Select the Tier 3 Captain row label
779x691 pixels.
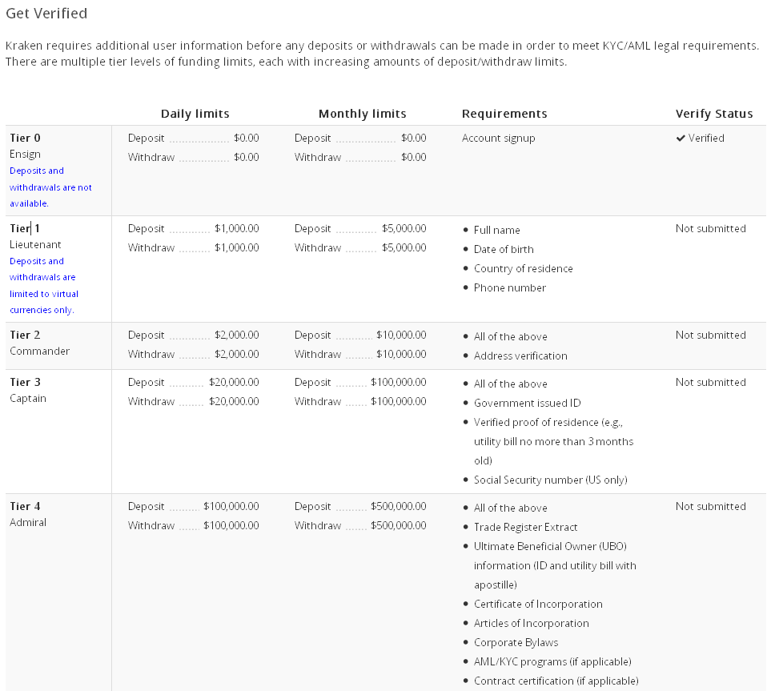coord(28,390)
